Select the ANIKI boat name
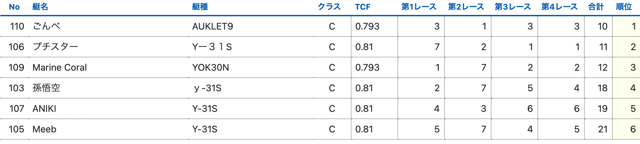This screenshot has width=640, height=144. [44, 108]
